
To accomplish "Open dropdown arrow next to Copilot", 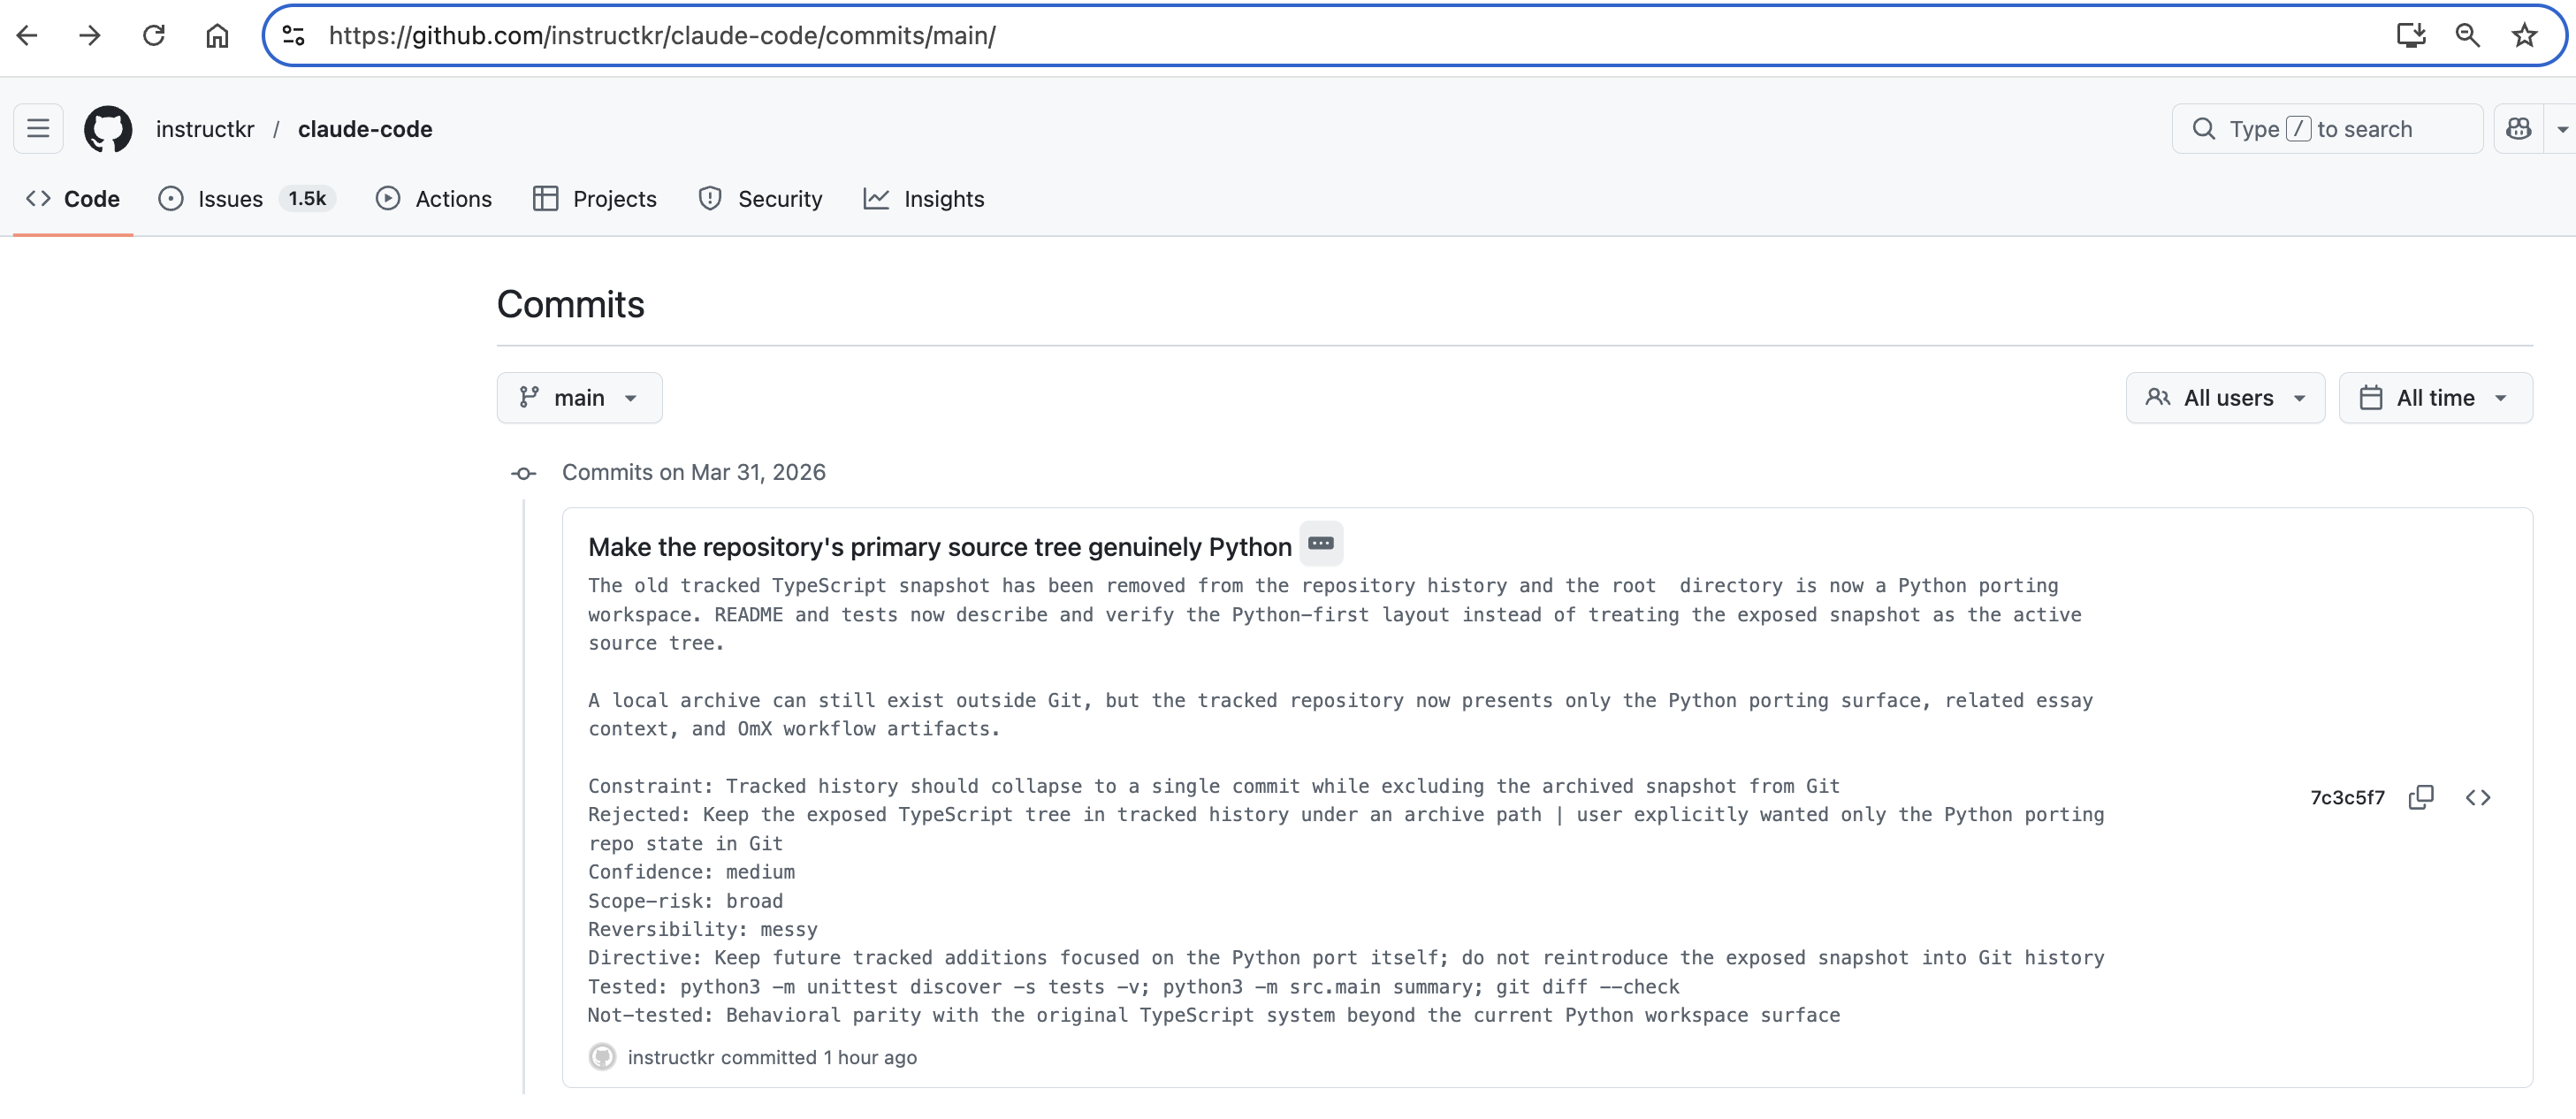I will point(2561,129).
